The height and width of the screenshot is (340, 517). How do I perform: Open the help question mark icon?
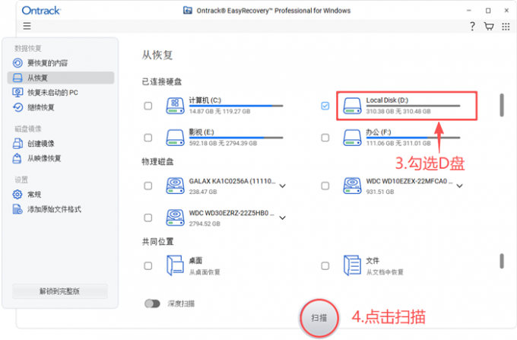tap(472, 27)
